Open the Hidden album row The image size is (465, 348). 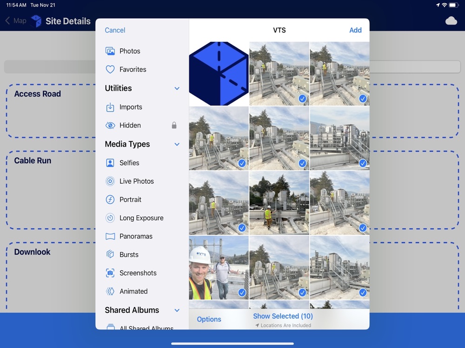[x=142, y=125]
